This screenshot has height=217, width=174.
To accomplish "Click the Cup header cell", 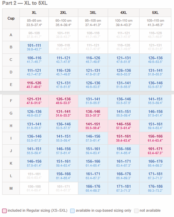I will coord(11,19).
